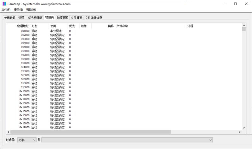Maximize the RamMap window

(x=235, y=4)
